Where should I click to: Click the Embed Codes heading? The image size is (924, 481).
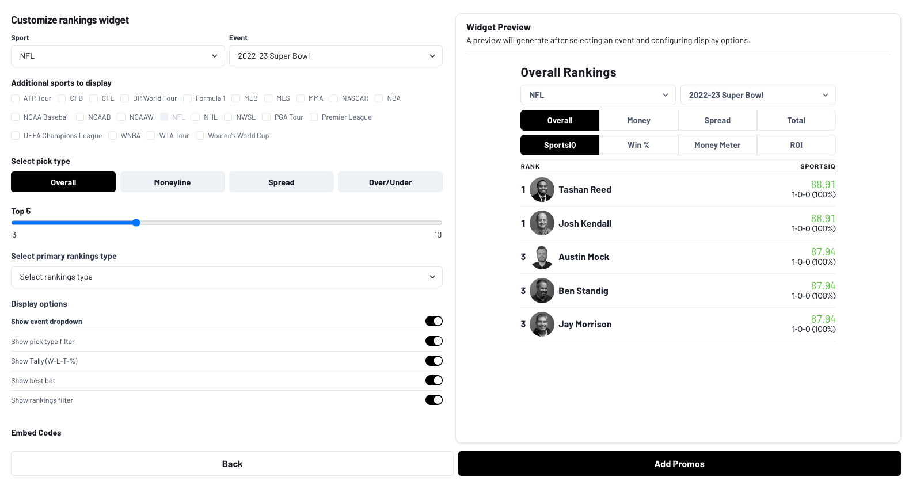coord(36,433)
